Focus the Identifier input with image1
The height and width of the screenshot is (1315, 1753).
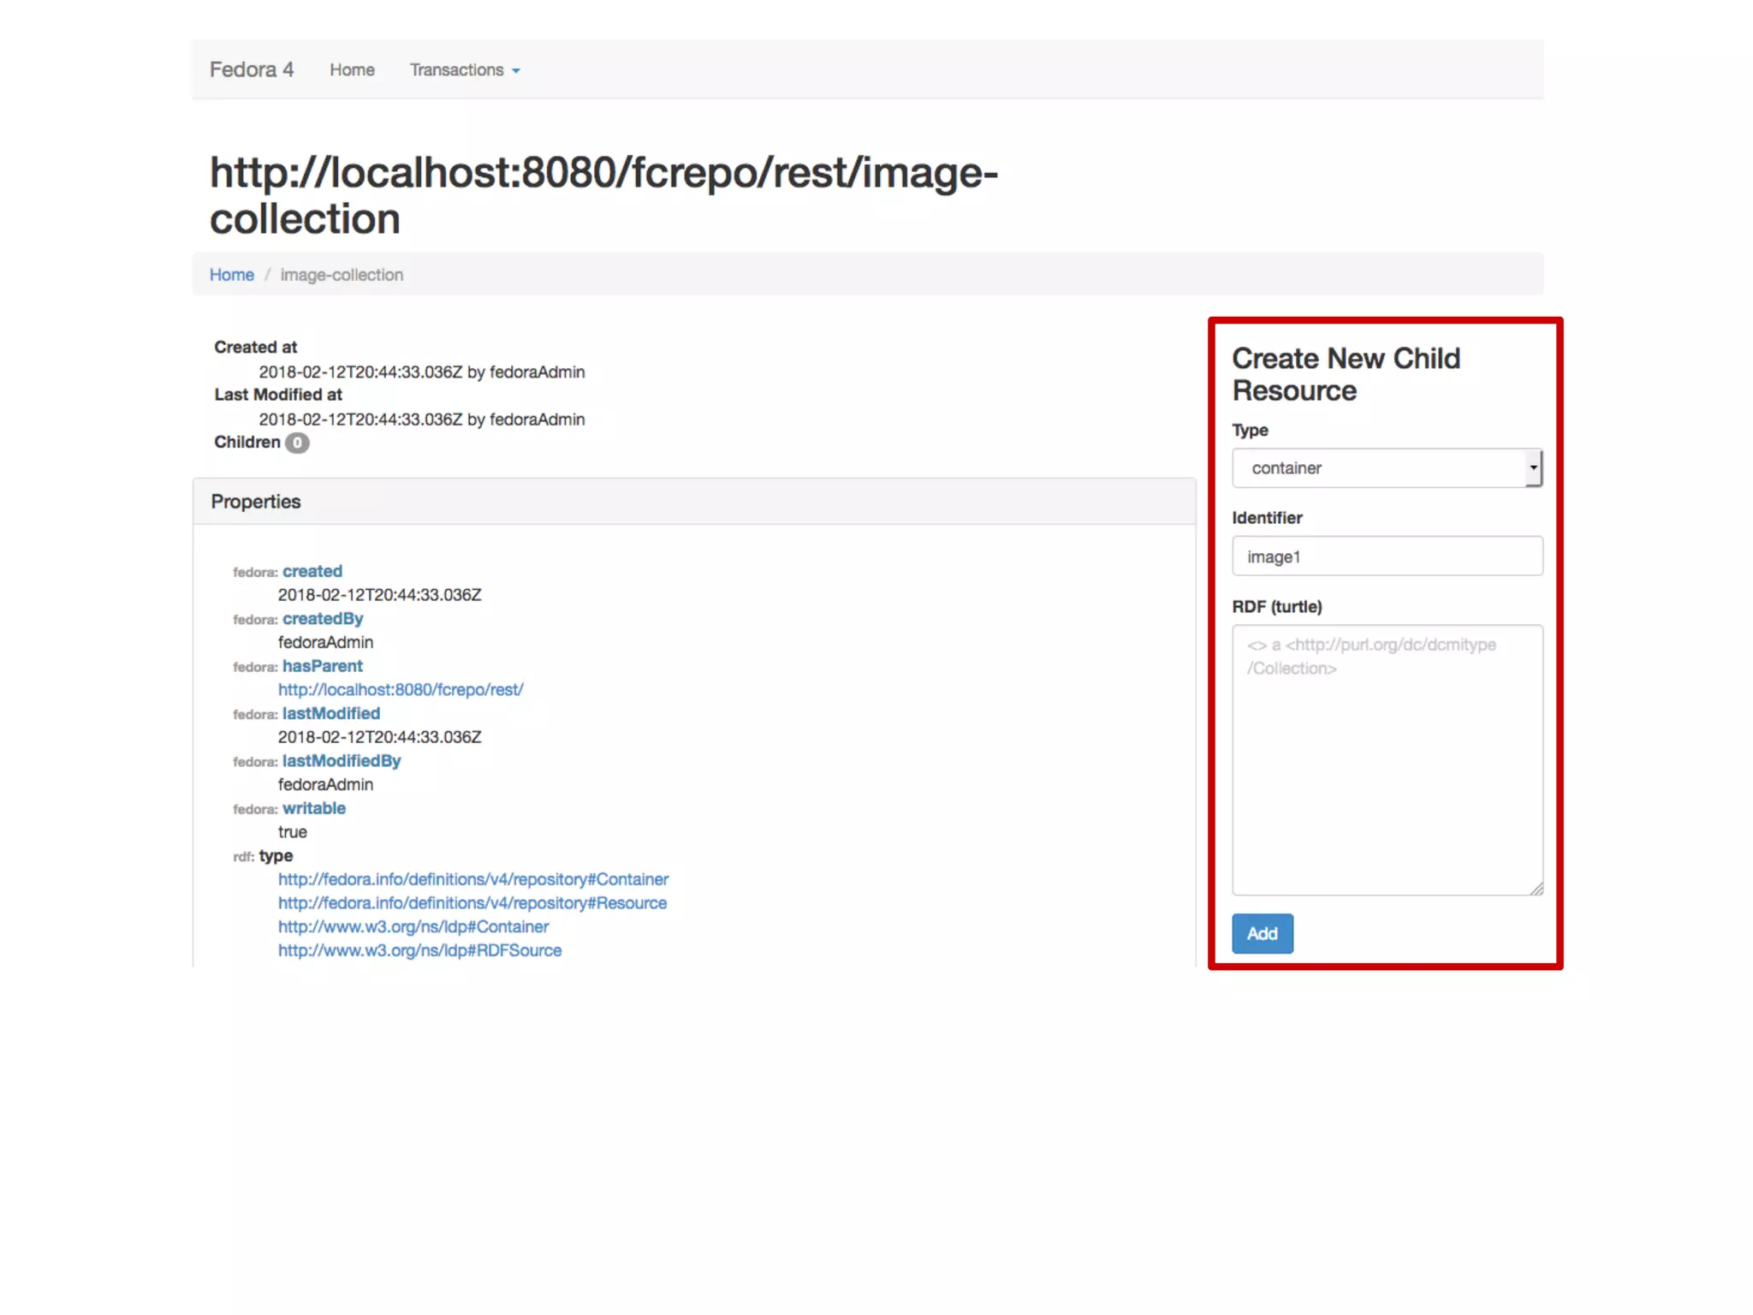tap(1387, 556)
